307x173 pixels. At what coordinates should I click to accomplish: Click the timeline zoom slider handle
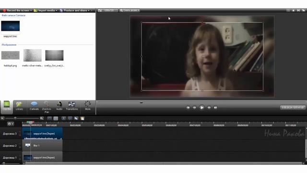pyautogui.click(x=15, y=118)
